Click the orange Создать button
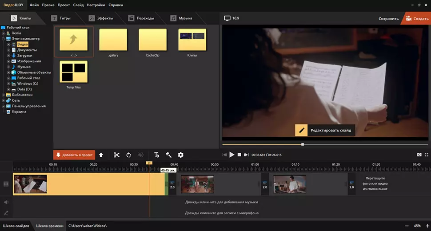The width and height of the screenshot is (431, 231). [x=416, y=19]
